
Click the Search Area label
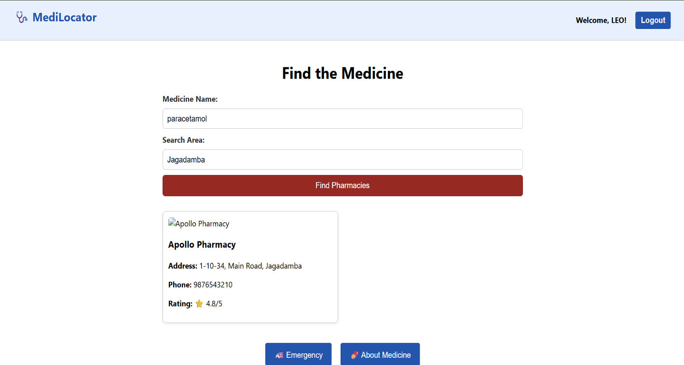tap(183, 140)
